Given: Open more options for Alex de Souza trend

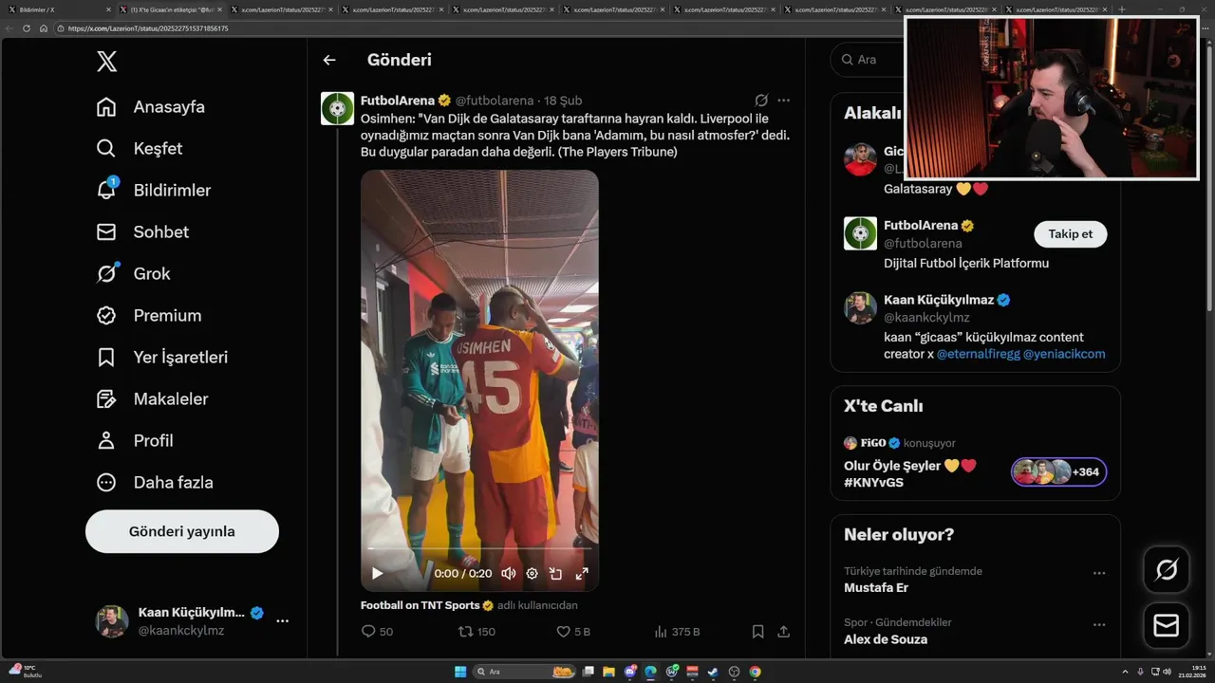Looking at the screenshot, I should (1099, 624).
